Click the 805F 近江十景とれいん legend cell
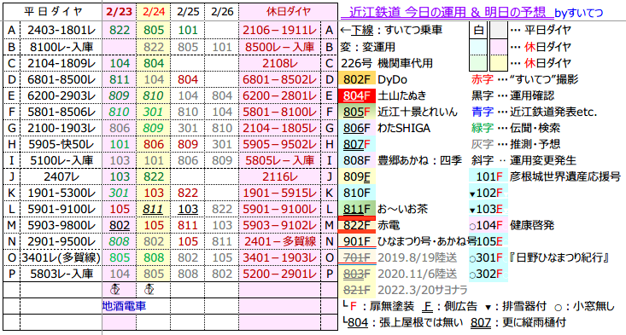Viewport: 626px width, 335px height. 357,112
